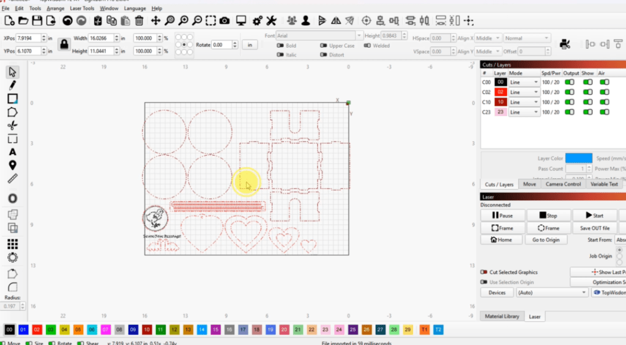626x345 pixels.
Task: Click the Go to Origin button
Action: tap(545, 240)
